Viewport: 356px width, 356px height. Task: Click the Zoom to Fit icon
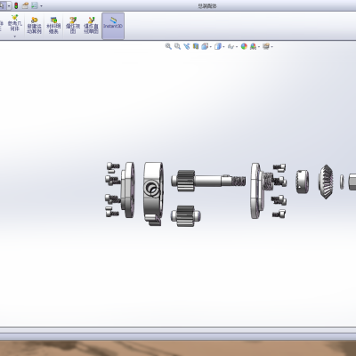[168, 46]
